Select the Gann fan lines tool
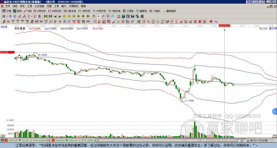 tap(100, 22)
